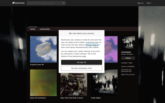Switch to the music tab

point(33,29)
